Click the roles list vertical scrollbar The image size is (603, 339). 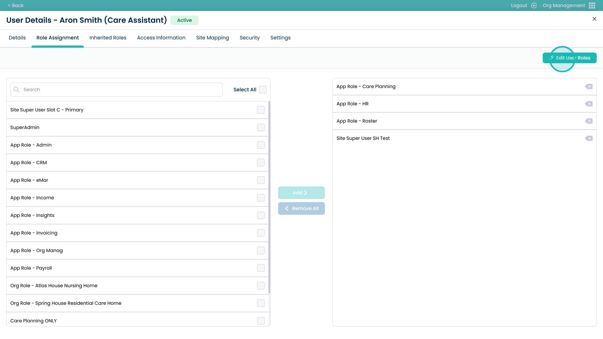tap(269, 196)
